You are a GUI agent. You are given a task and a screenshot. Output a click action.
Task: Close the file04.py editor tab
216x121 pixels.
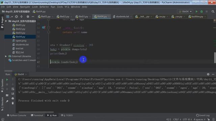tap(109, 17)
